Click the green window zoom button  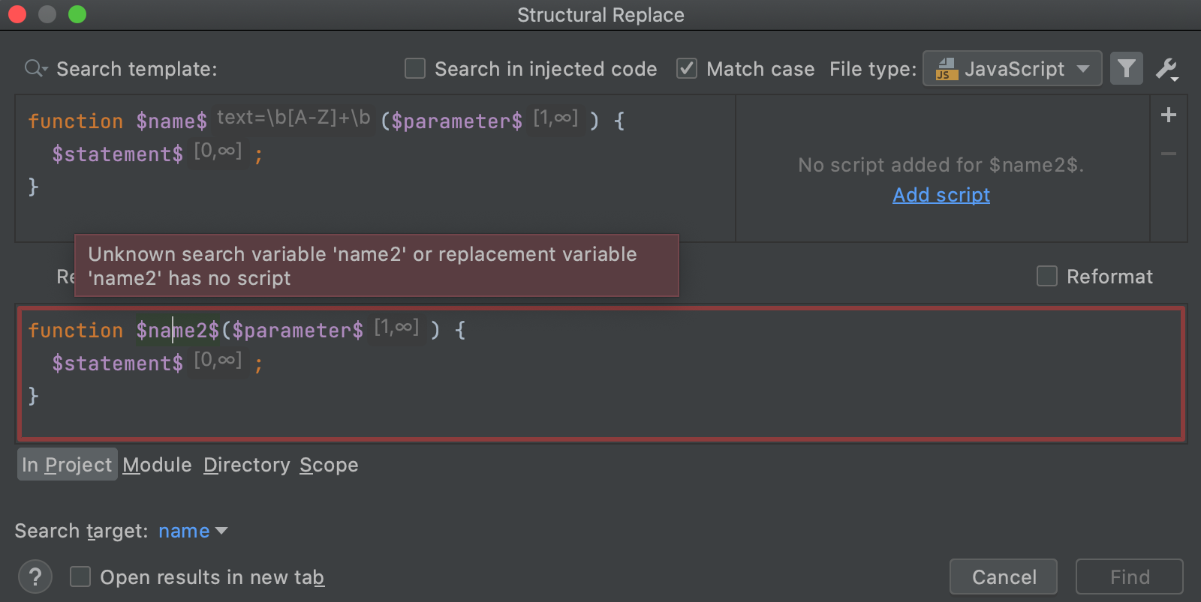(77, 14)
